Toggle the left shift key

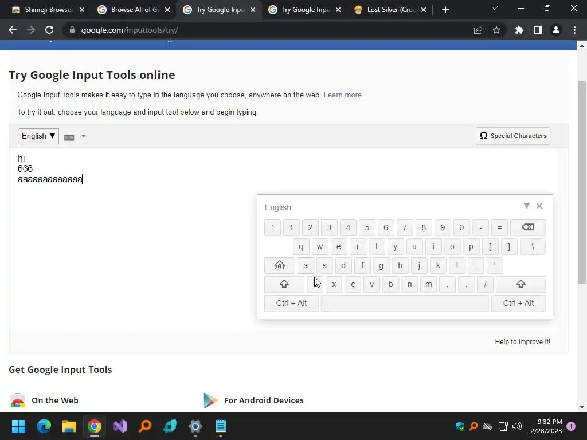pos(284,284)
